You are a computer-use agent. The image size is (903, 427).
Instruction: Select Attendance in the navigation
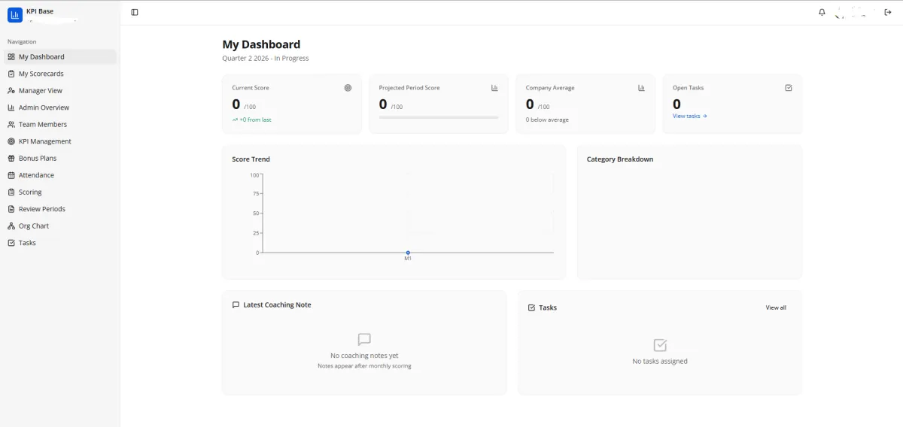(36, 175)
